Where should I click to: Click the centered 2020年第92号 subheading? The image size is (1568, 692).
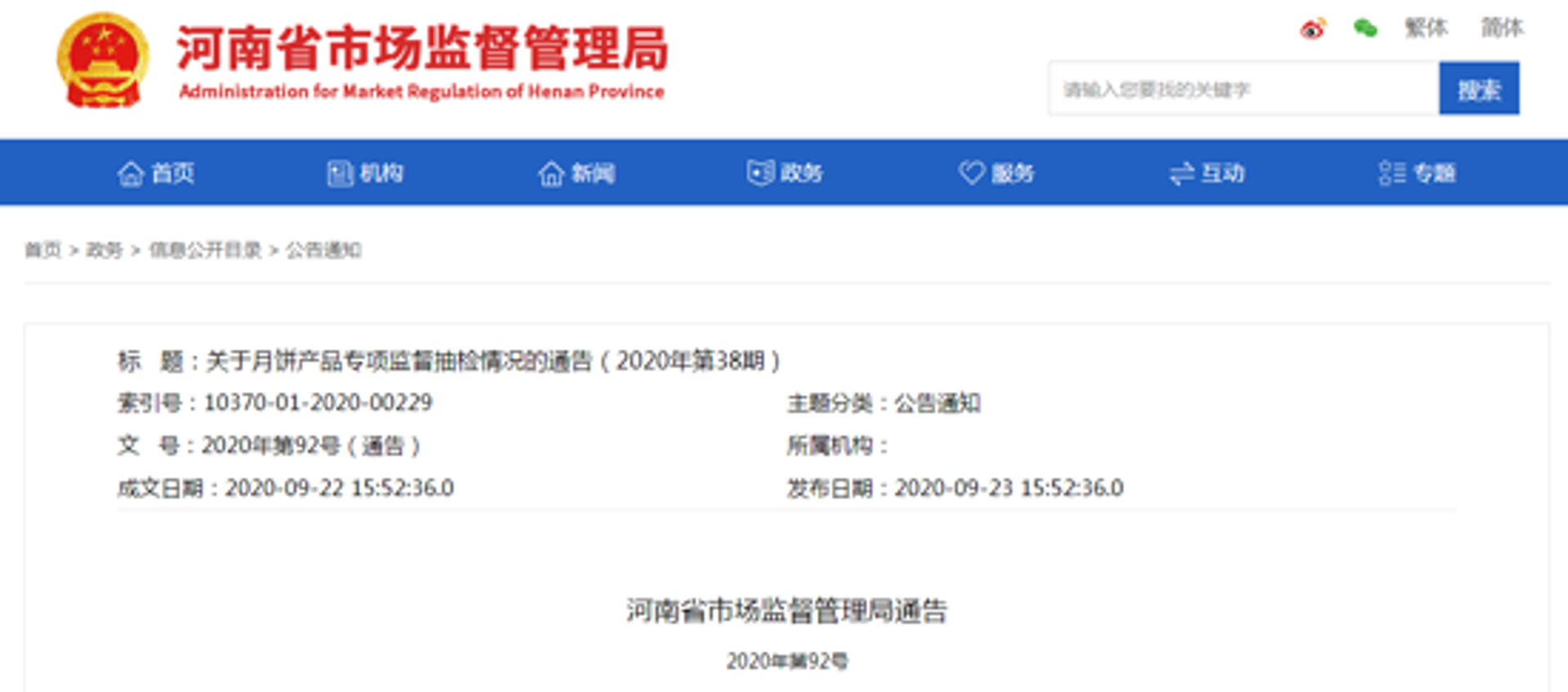click(x=787, y=661)
